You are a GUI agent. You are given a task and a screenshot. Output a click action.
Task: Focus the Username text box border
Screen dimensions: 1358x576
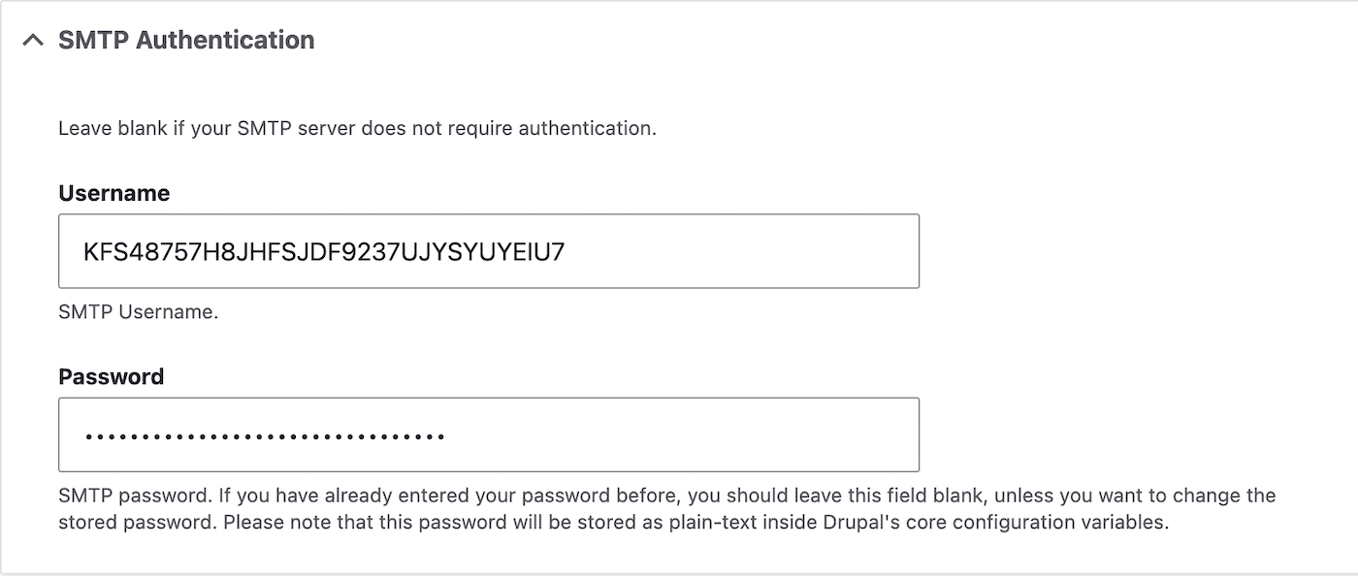[x=488, y=216]
